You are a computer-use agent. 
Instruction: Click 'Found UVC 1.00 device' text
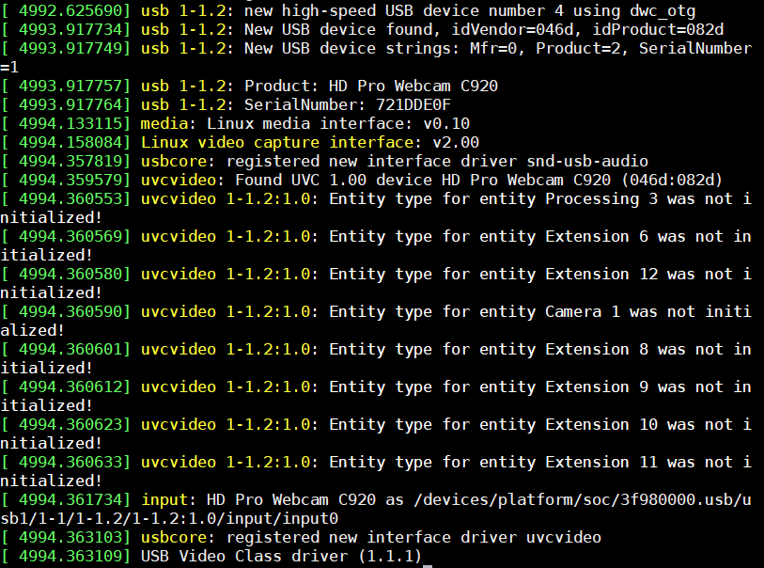pos(334,180)
